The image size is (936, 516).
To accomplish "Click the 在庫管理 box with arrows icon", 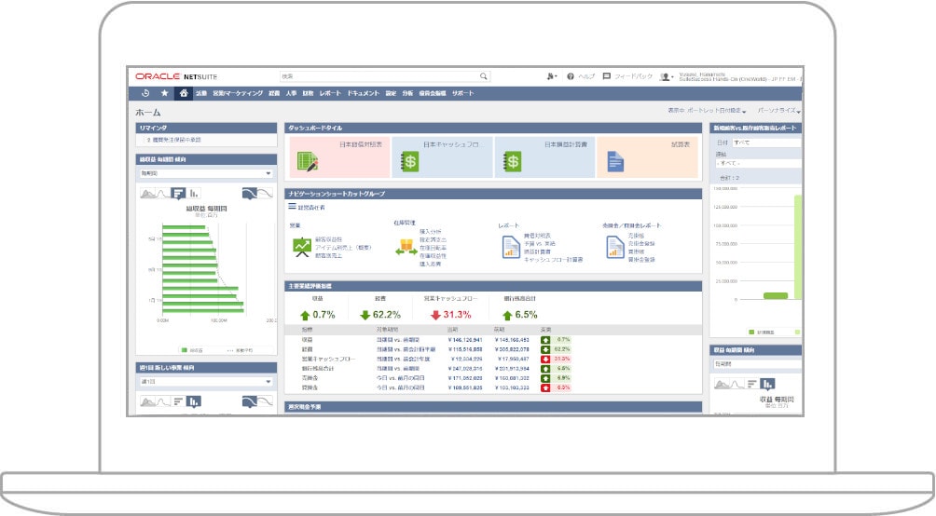I will (x=406, y=247).
